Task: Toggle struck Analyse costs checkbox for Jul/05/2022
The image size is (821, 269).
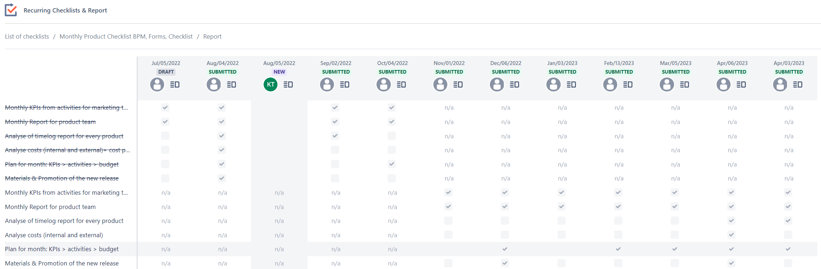Action: point(165,150)
